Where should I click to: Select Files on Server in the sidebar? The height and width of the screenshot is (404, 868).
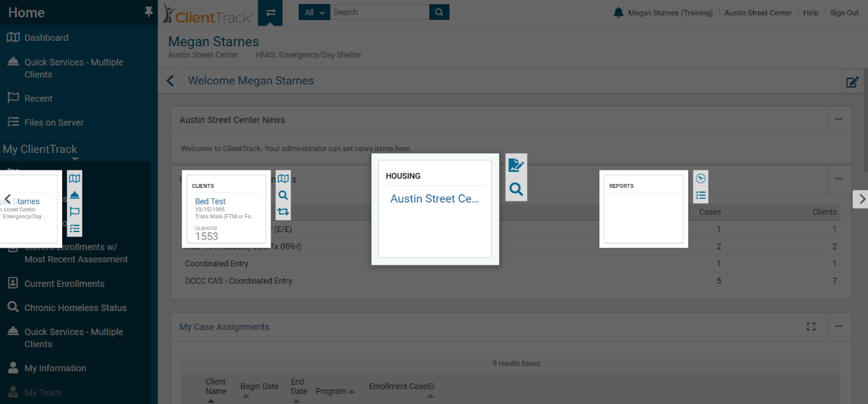coord(54,122)
